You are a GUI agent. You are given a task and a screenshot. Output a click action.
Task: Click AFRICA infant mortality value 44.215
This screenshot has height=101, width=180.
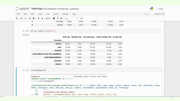pyautogui.click(x=109, y=44)
